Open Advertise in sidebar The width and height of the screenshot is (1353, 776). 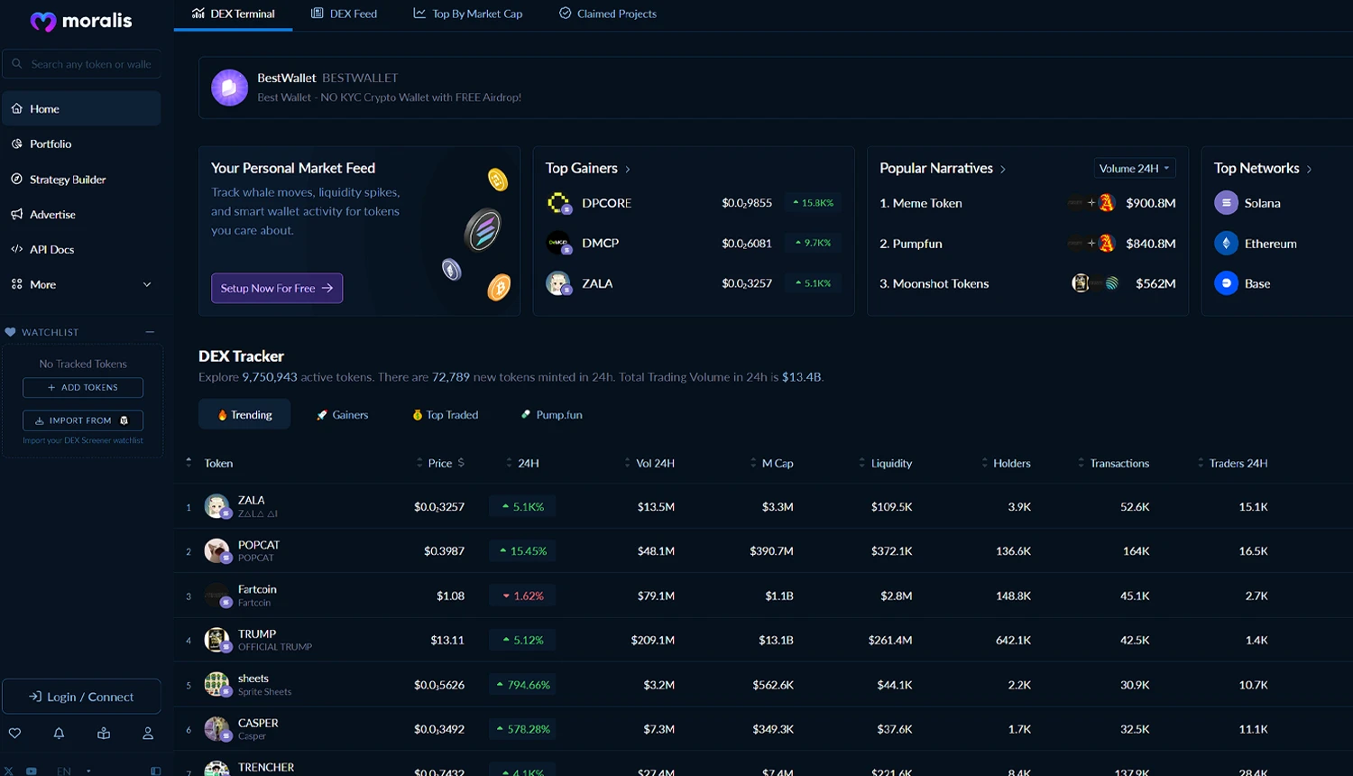(x=81, y=214)
